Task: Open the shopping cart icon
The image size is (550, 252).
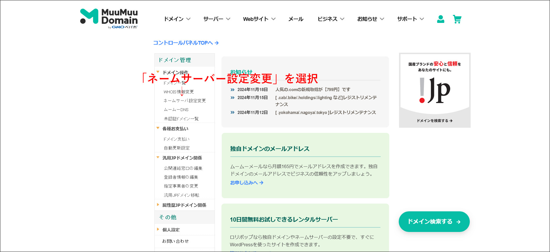Action: tap(457, 19)
